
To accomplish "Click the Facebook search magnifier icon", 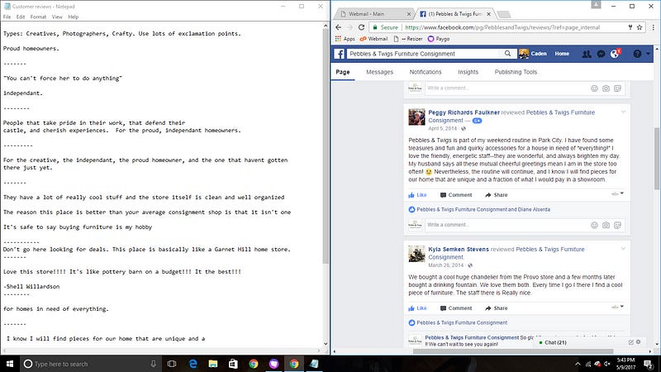I will [x=507, y=54].
